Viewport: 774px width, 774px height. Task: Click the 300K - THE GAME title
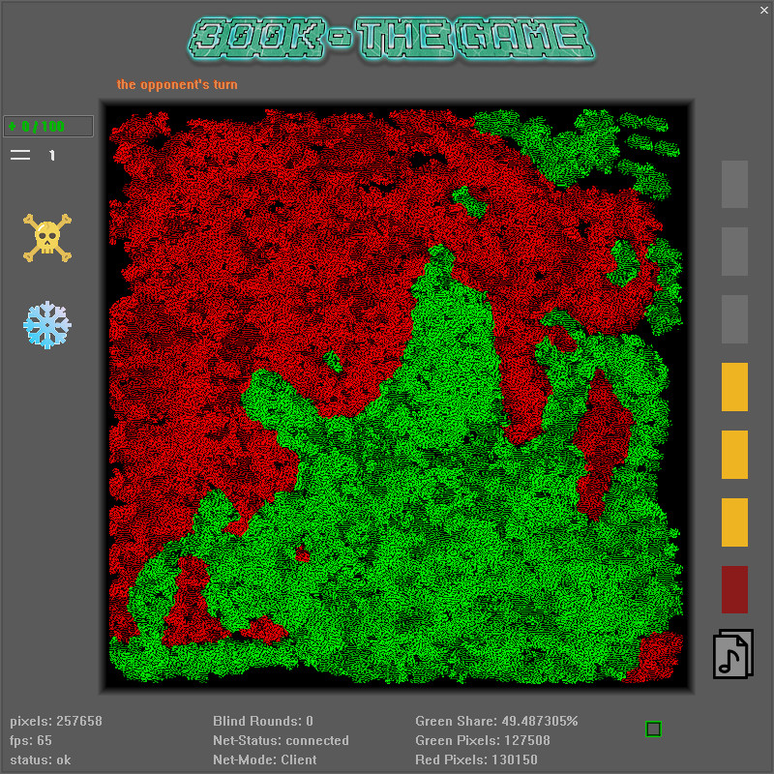[387, 39]
